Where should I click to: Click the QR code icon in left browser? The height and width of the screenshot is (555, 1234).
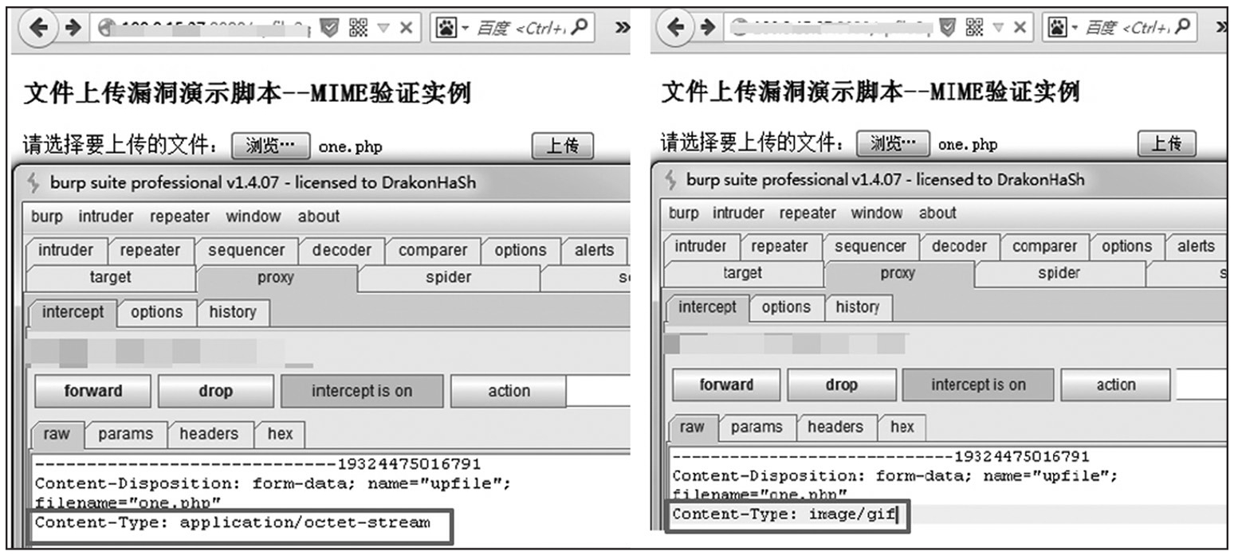[359, 27]
